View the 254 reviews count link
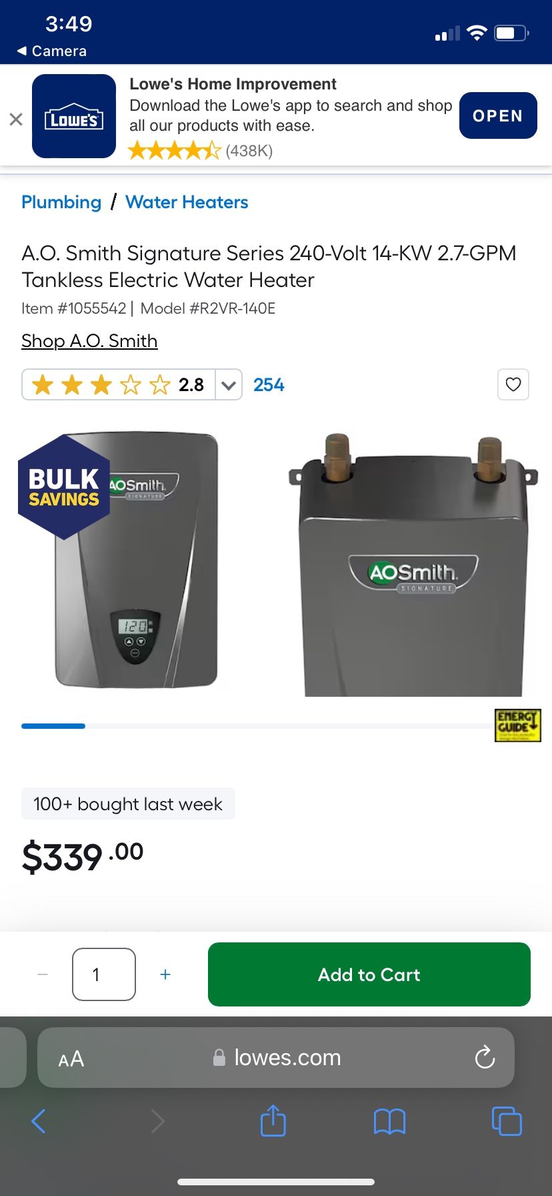552x1196 pixels. (269, 385)
